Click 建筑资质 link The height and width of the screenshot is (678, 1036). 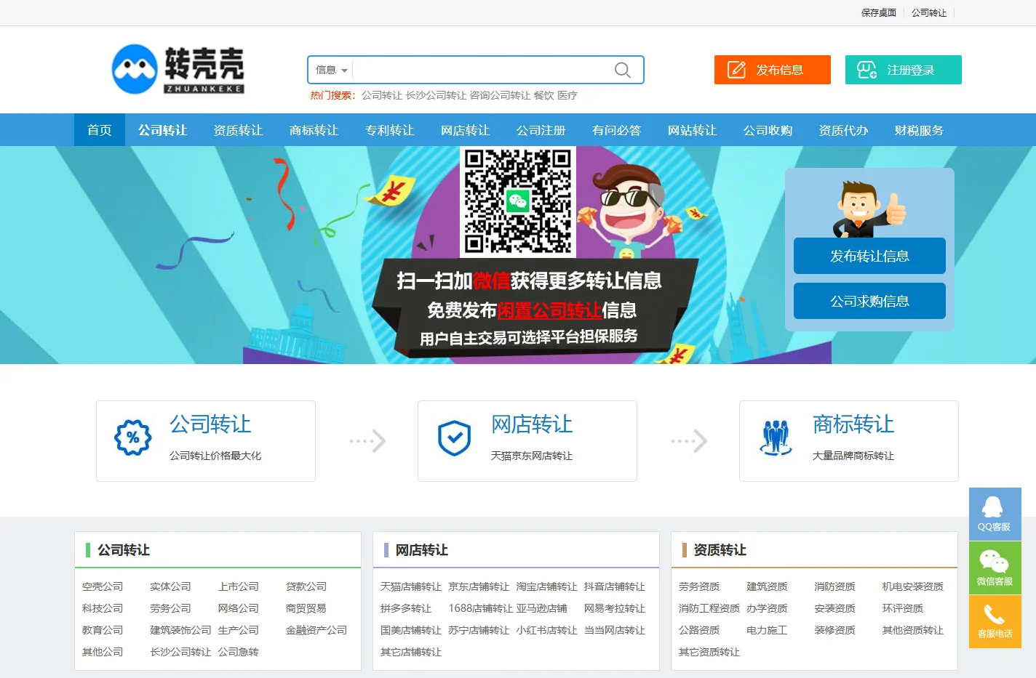(x=767, y=586)
